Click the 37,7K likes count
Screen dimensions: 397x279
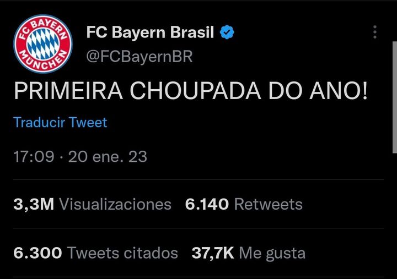pos(213,253)
